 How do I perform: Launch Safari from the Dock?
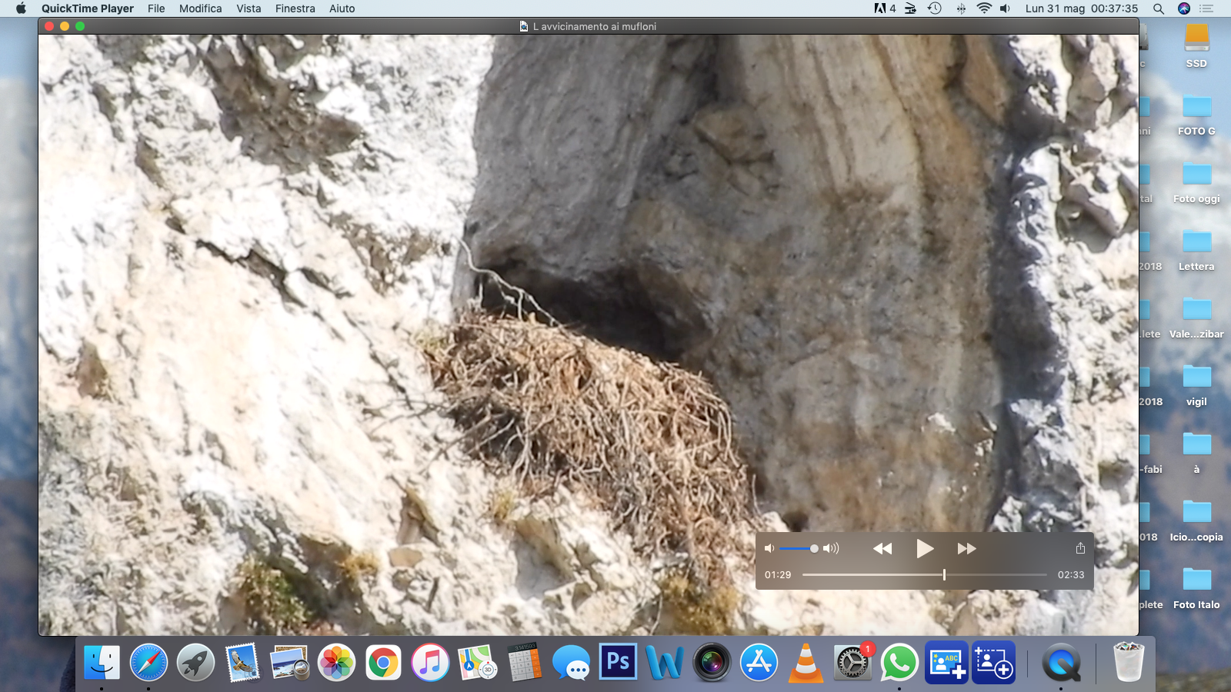tap(148, 662)
